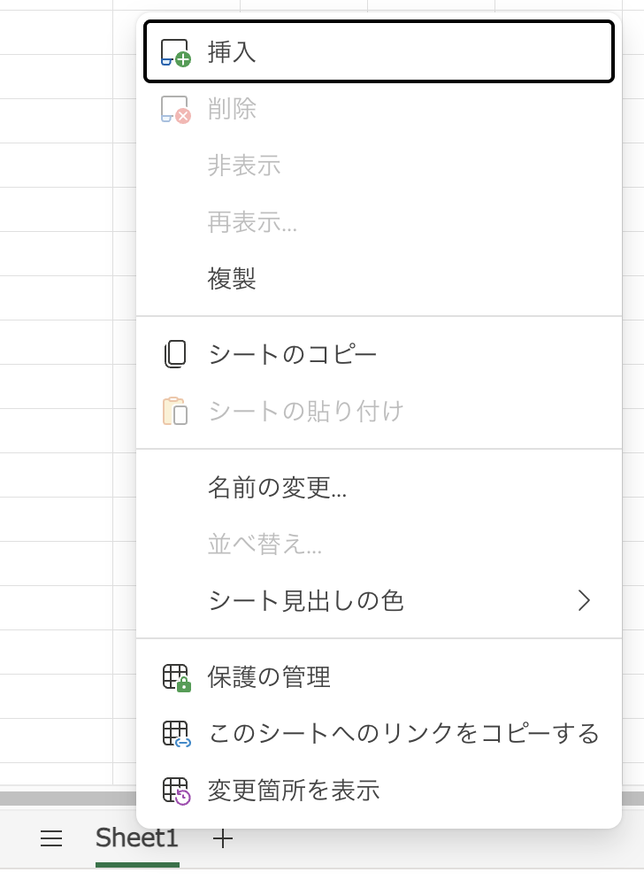Viewport: 644px width, 880px height.
Task: Choose the 再表示... menu entry
Action: 252,222
